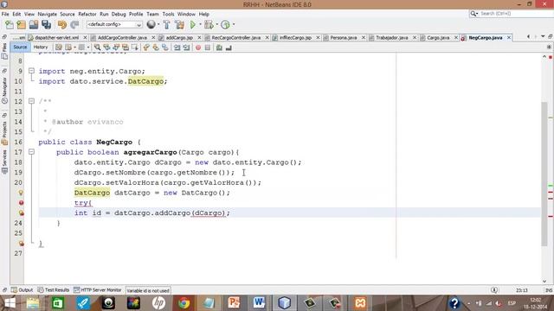This screenshot has width=554, height=311.
Task: Open Google Chrome from the taskbar
Action: pos(184,303)
